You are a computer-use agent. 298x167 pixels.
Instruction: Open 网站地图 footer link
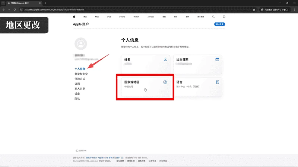[163, 161]
